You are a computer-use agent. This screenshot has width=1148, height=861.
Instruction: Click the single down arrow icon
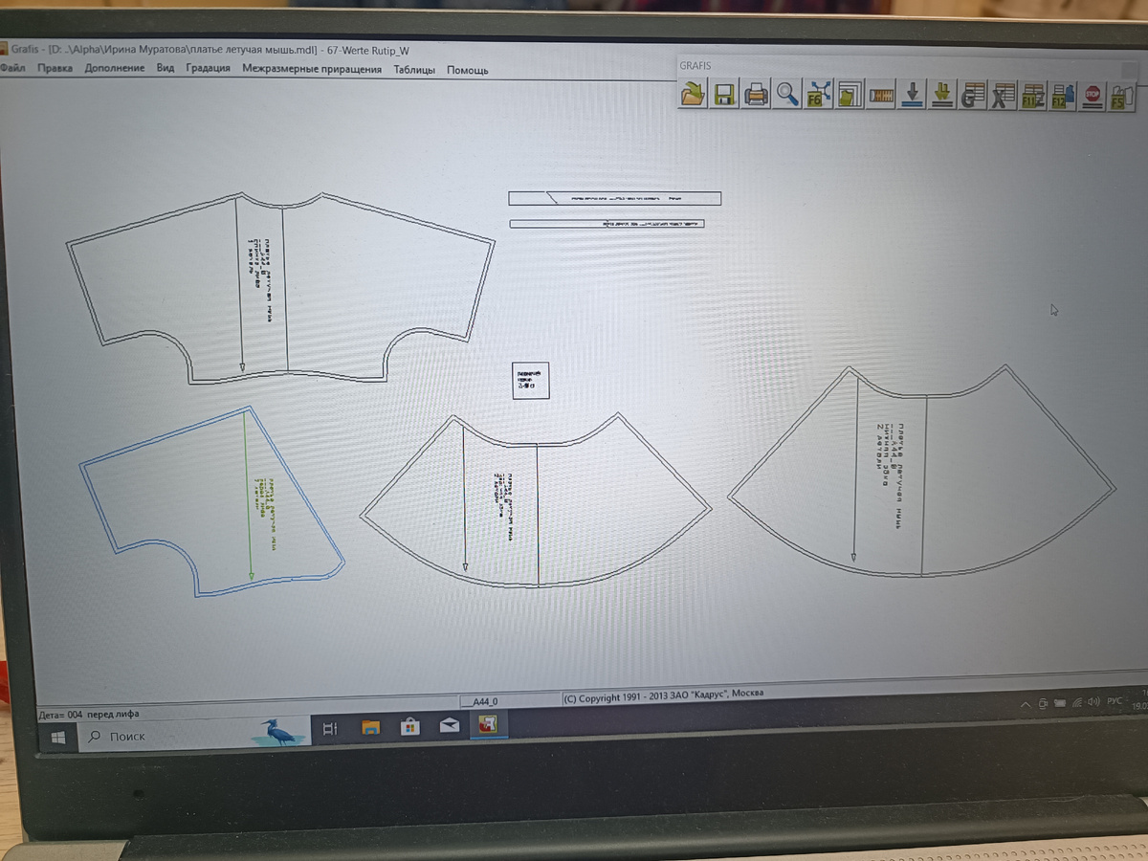912,95
